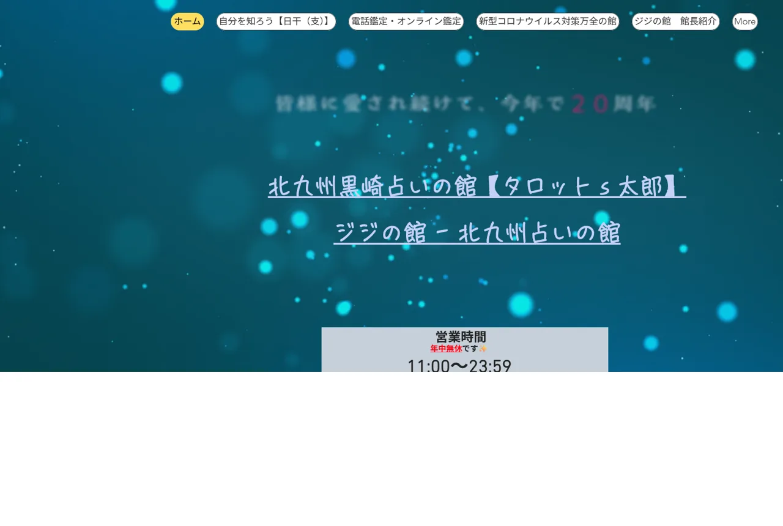Open the 自分を知ろう【日干（支）】 menu item

click(276, 21)
